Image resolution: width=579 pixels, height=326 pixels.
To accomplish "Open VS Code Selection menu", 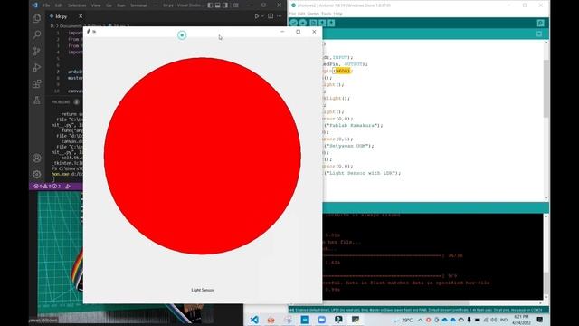I will point(77,5).
